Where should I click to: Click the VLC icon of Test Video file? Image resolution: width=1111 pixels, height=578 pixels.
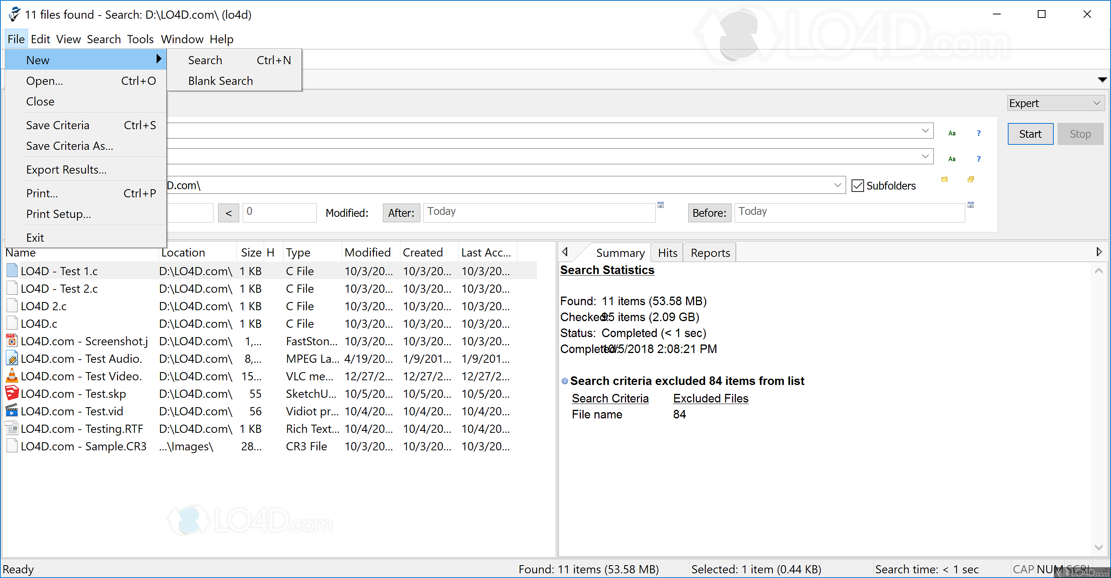(x=12, y=376)
